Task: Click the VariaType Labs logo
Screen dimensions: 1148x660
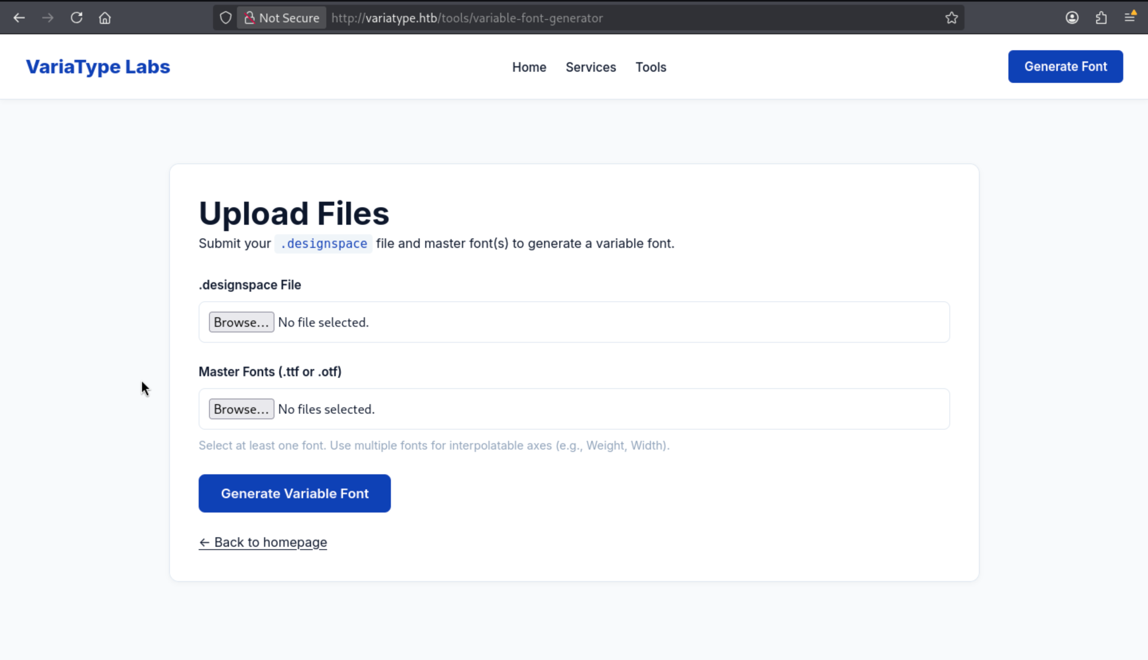Action: click(x=98, y=67)
